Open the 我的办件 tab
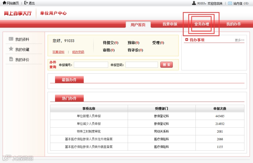 tap(234, 24)
